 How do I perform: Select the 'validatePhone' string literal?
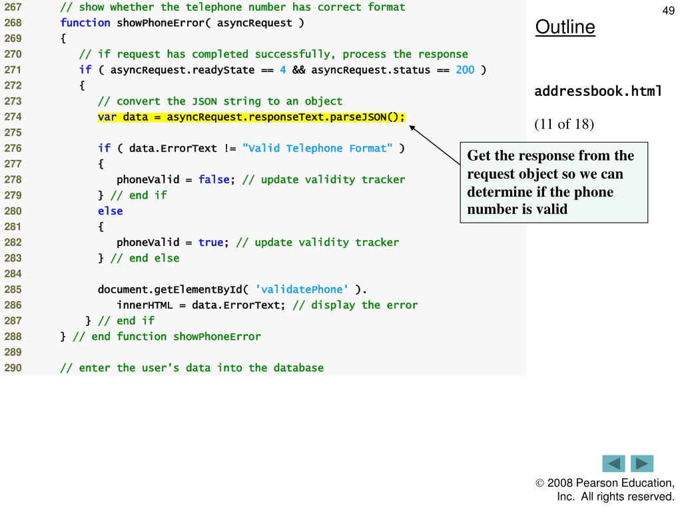302,289
